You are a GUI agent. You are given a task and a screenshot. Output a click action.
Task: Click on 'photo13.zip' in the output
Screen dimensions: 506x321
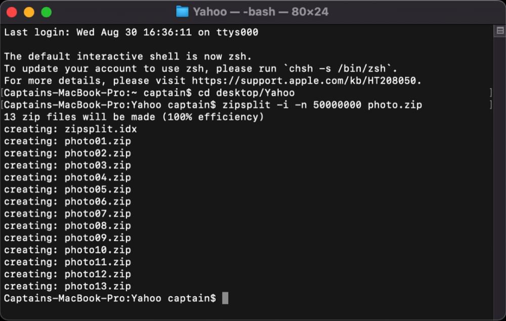[98, 286]
